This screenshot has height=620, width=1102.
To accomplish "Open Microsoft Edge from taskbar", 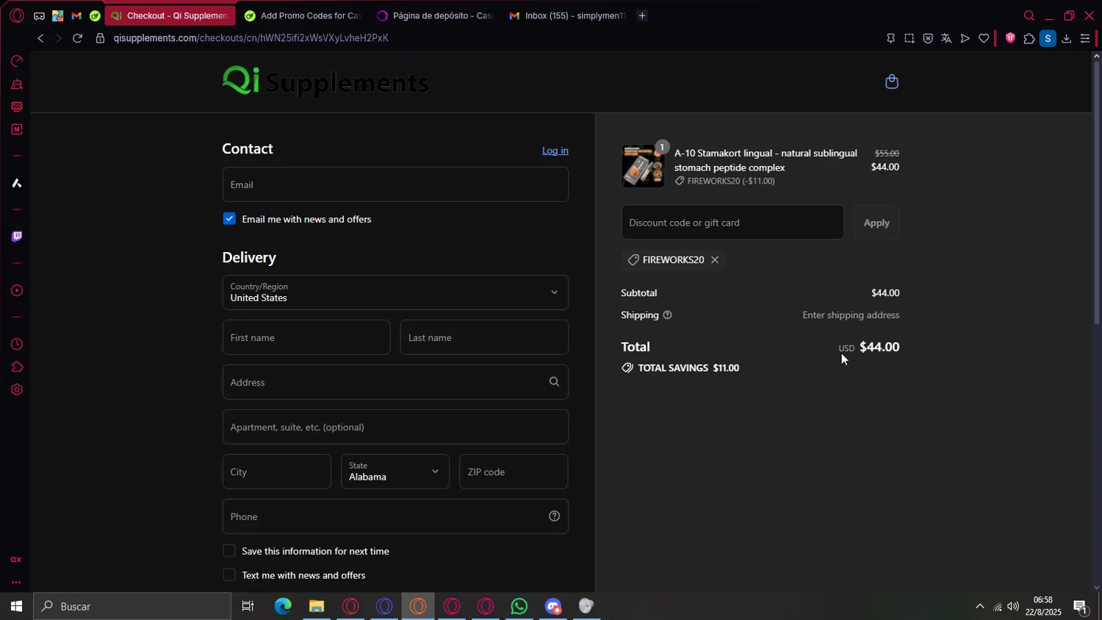I will coord(283,607).
